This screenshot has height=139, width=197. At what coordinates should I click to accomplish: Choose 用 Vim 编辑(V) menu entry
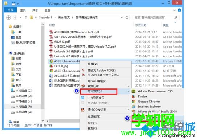tap(97, 81)
